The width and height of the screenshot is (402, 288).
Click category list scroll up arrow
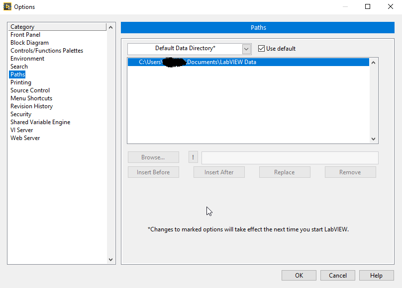111,27
